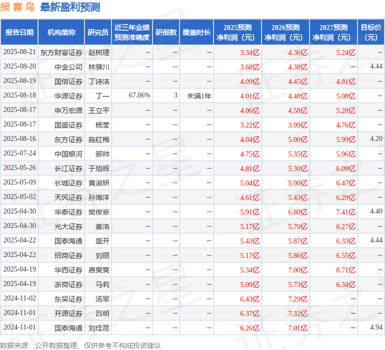Select the 目标价 column header

[371, 32]
